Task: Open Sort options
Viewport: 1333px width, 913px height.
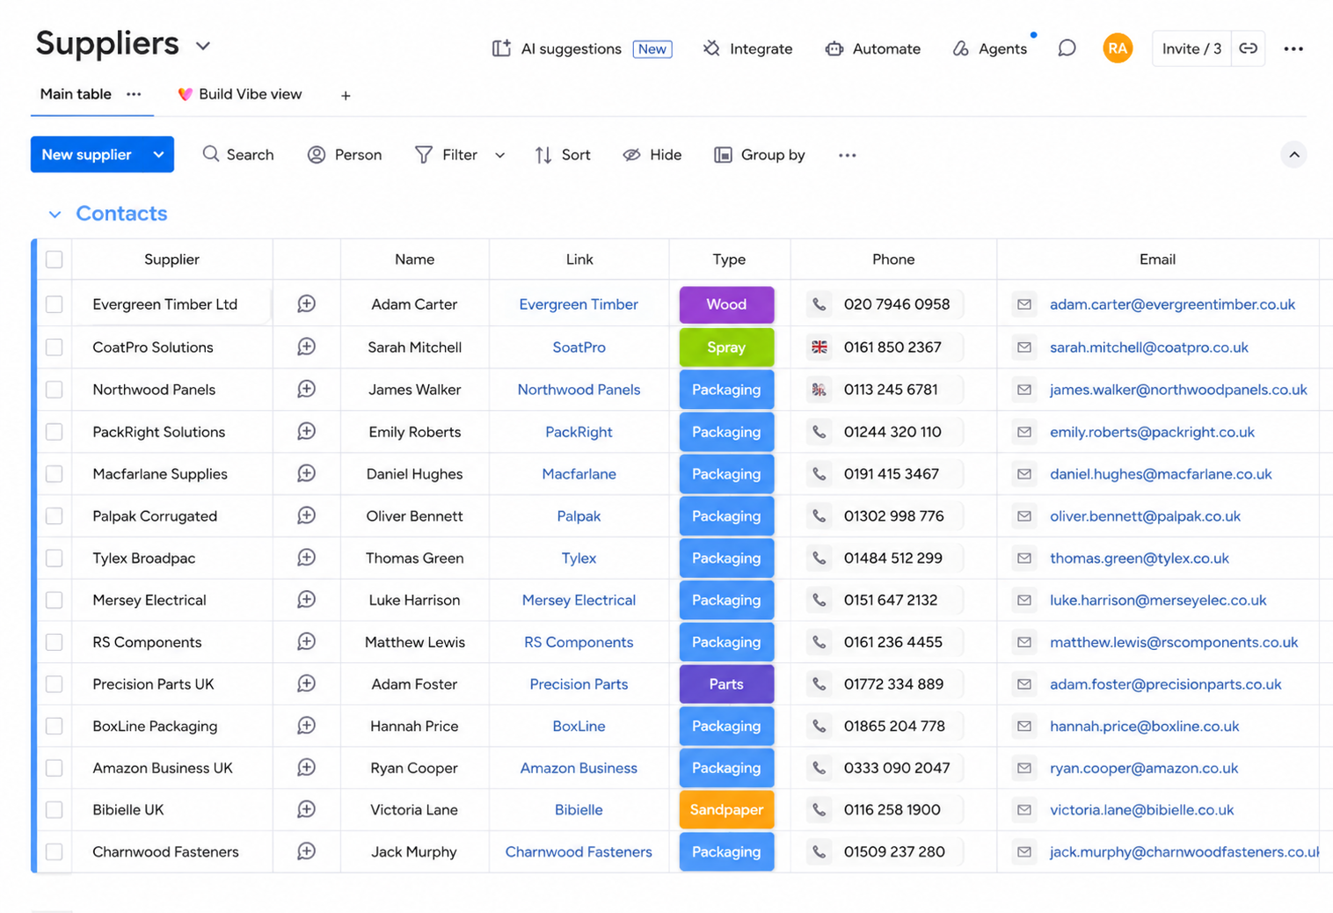Action: point(563,155)
